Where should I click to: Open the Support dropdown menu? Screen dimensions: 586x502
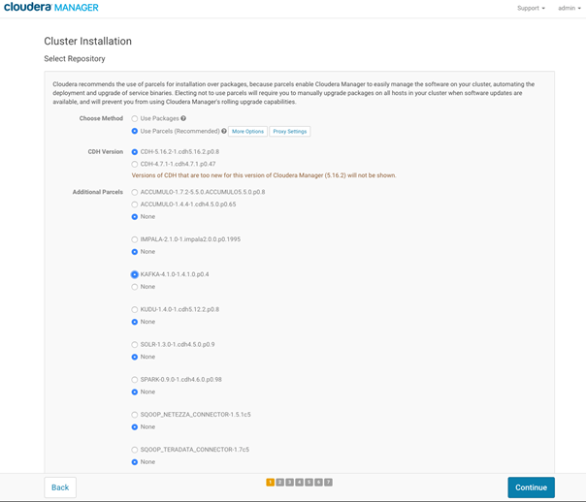click(531, 8)
